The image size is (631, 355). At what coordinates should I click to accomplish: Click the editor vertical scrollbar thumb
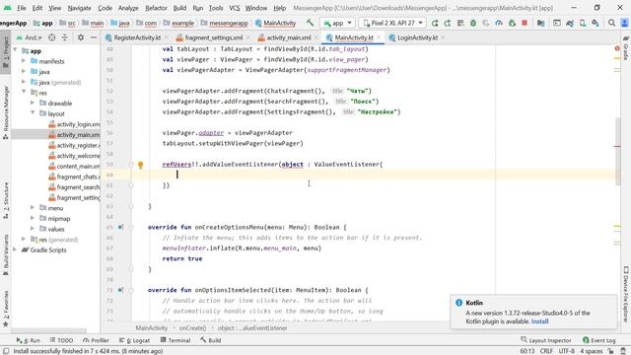point(618,151)
